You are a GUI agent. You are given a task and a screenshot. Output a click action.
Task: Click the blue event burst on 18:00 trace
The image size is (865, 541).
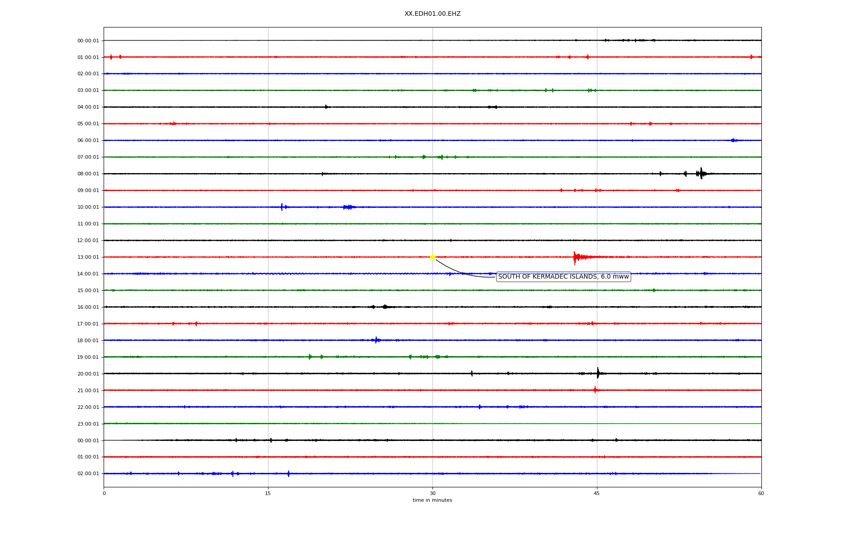click(x=377, y=340)
